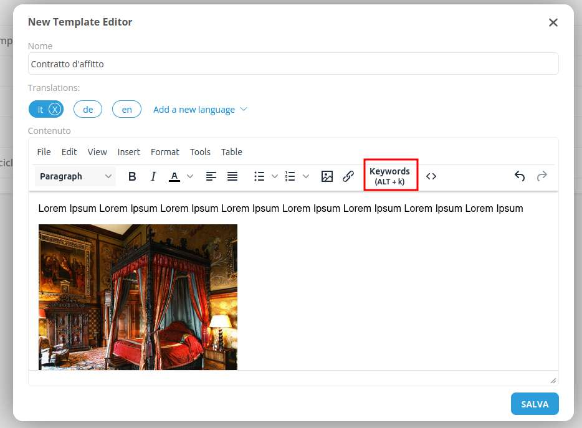This screenshot has width=582, height=428.
Task: Switch to the 'en' translation
Action: (x=126, y=110)
